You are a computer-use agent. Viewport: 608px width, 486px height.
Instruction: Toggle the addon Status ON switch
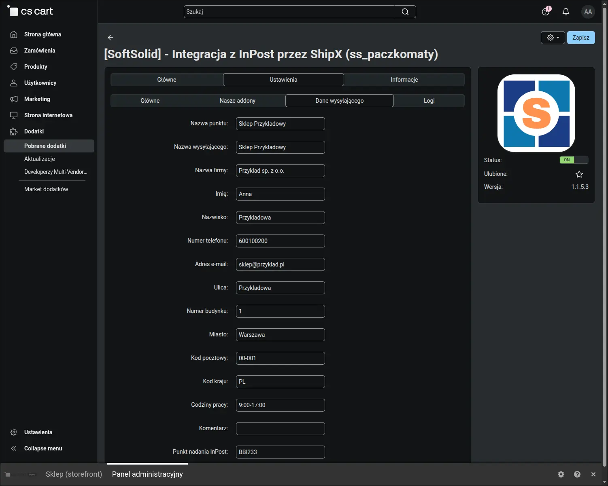(x=574, y=160)
